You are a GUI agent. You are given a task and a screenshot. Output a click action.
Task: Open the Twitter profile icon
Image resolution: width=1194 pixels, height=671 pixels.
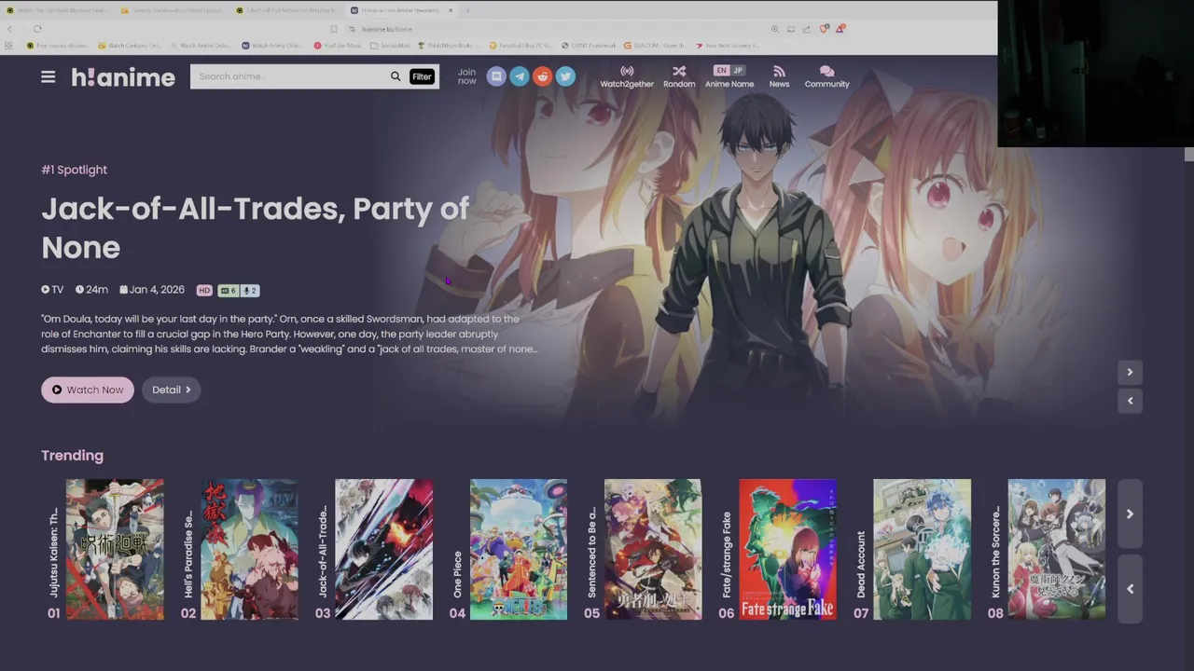coord(565,76)
